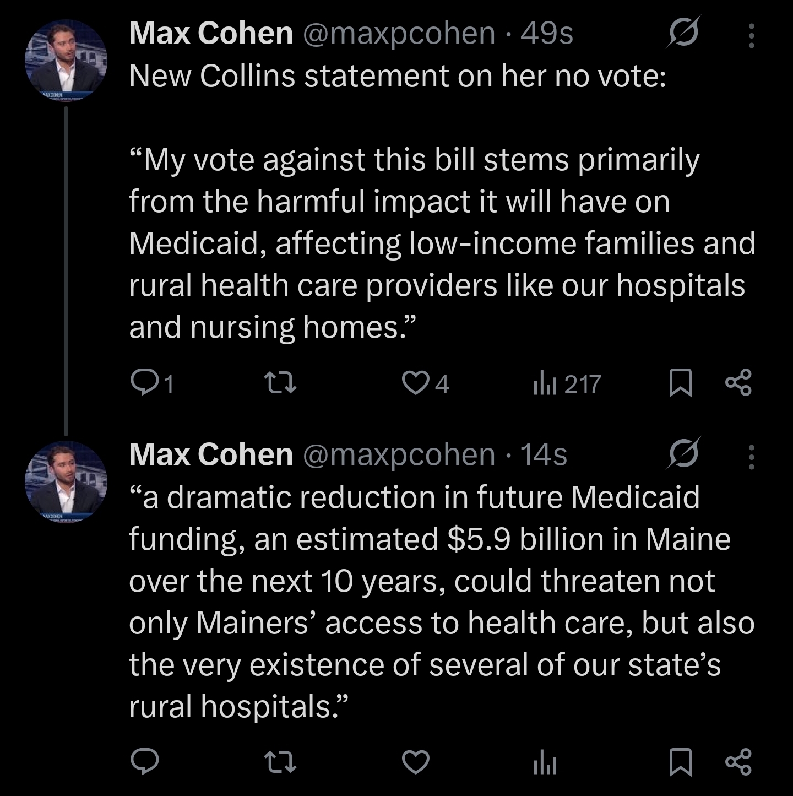Share the second tweet
This screenshot has height=796, width=793.
point(738,761)
